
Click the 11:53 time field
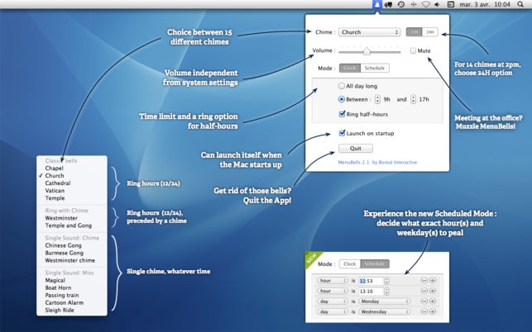[x=371, y=281]
